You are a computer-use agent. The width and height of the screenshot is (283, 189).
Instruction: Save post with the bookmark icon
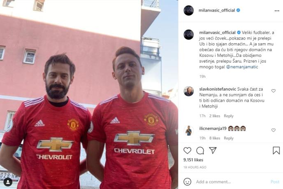276,151
